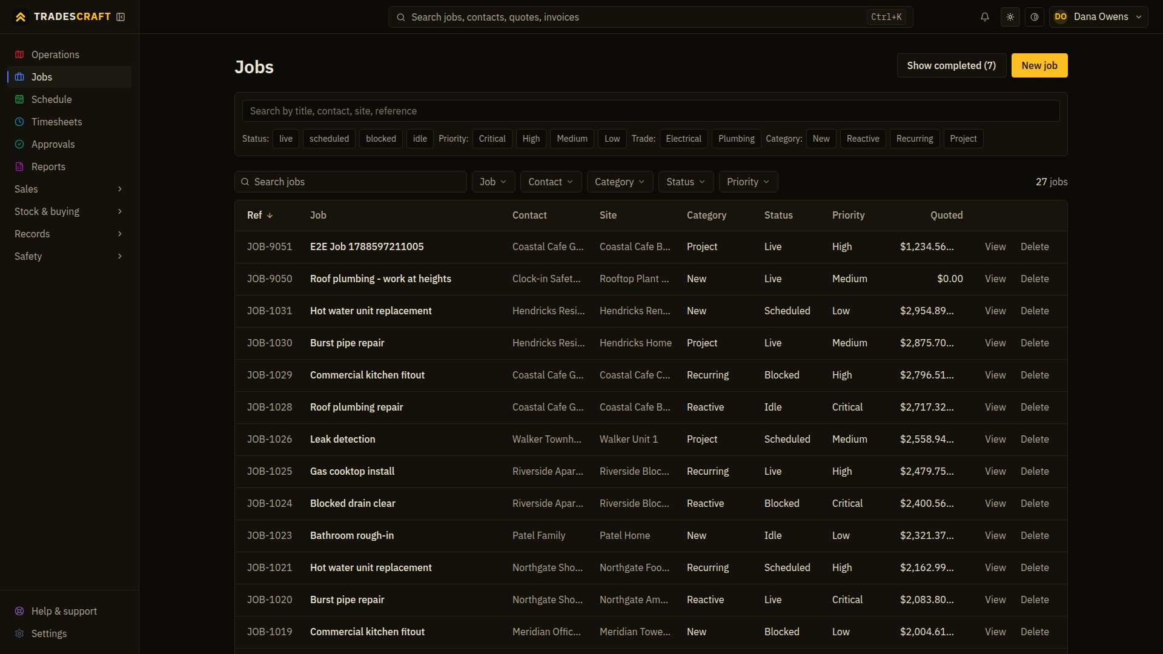Open the Job filter dropdown
Screen dimensions: 1163x654
coord(493,182)
